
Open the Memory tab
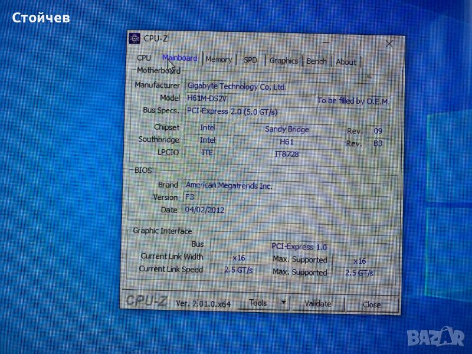point(218,60)
